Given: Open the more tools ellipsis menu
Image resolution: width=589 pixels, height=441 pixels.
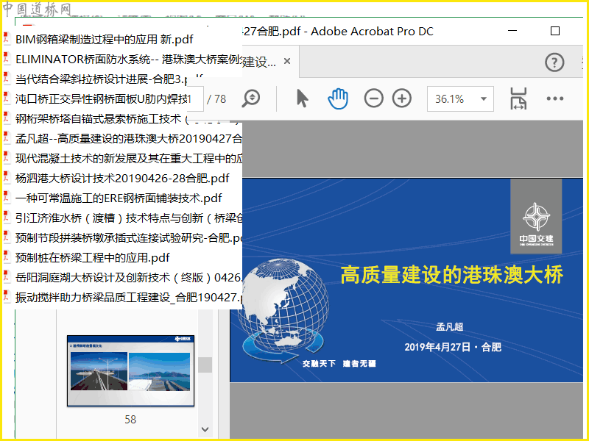Looking at the screenshot, I should (555, 98).
